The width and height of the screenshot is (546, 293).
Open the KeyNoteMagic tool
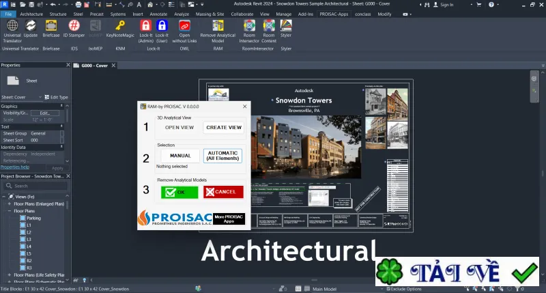(120, 29)
